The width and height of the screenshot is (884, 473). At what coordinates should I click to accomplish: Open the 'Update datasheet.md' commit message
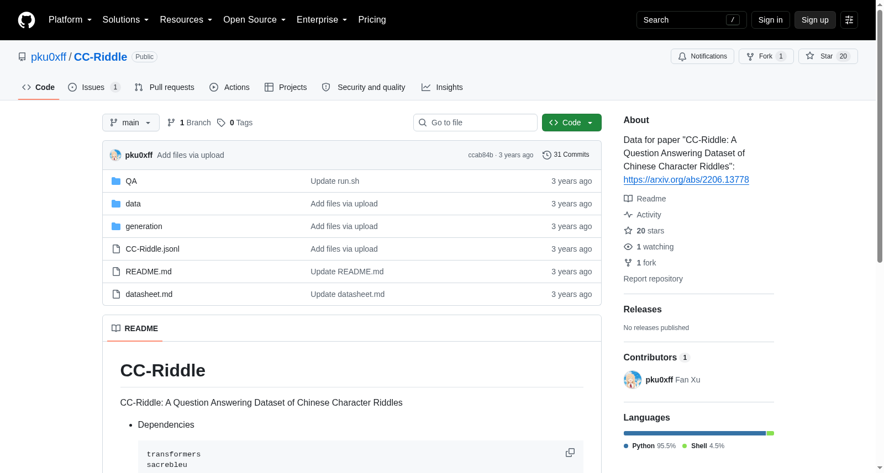point(348,294)
